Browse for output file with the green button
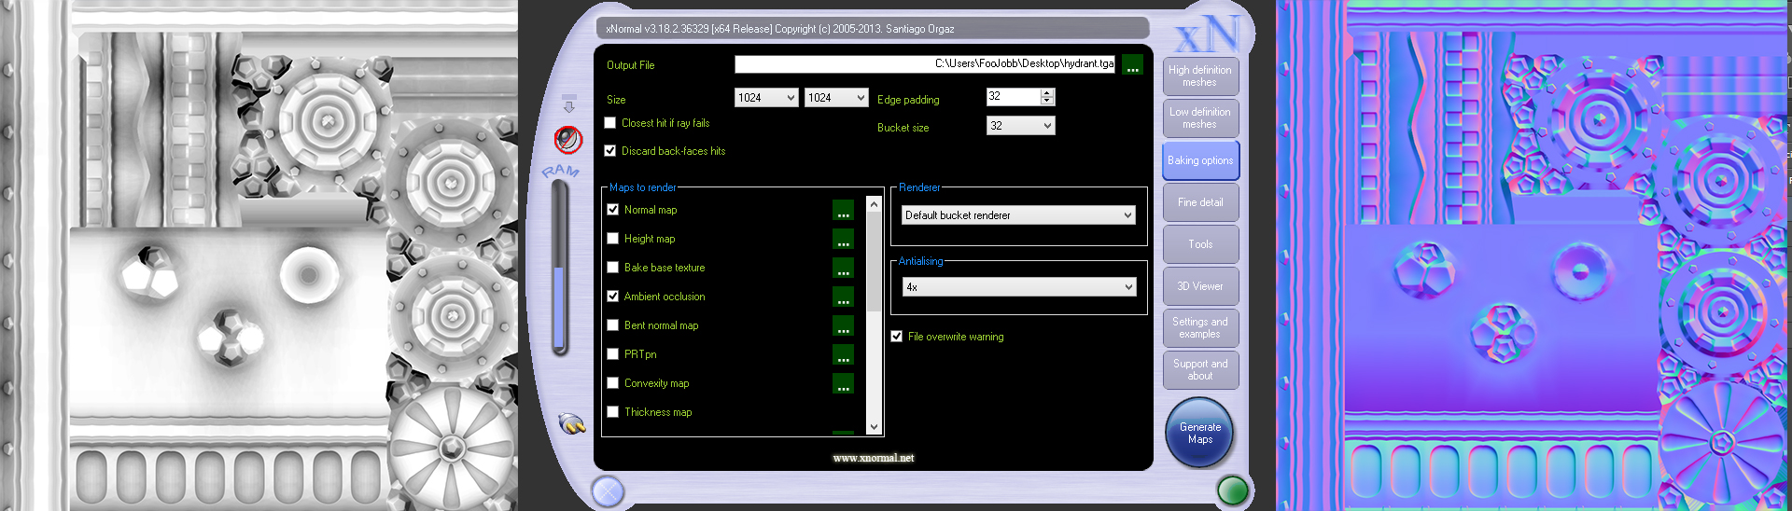 (x=1132, y=64)
